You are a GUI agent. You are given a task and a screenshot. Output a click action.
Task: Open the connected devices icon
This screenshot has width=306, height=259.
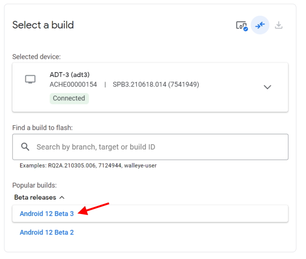(242, 25)
